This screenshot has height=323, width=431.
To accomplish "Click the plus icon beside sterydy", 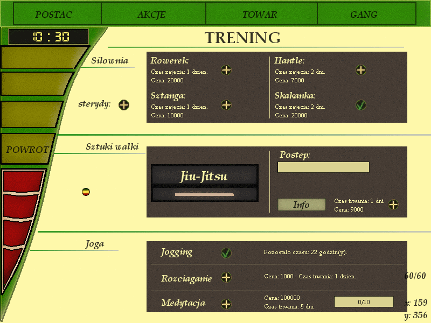I will tap(124, 105).
